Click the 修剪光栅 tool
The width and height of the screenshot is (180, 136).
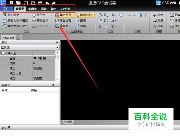(40, 26)
